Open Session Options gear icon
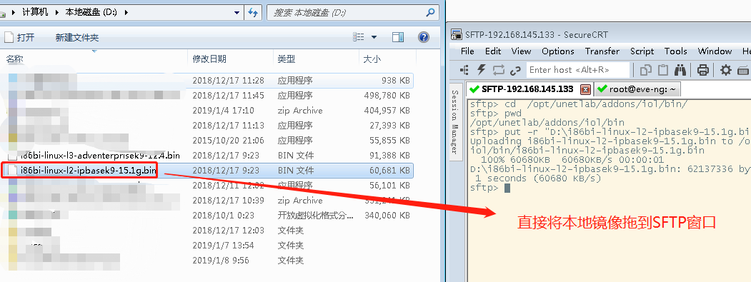751x282 pixels. tap(726, 70)
